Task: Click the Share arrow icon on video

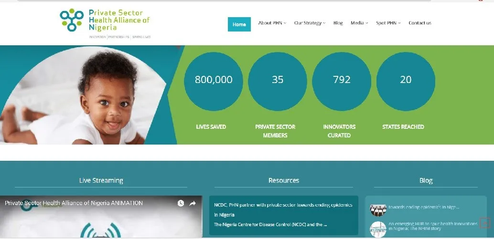Action: pos(193,204)
